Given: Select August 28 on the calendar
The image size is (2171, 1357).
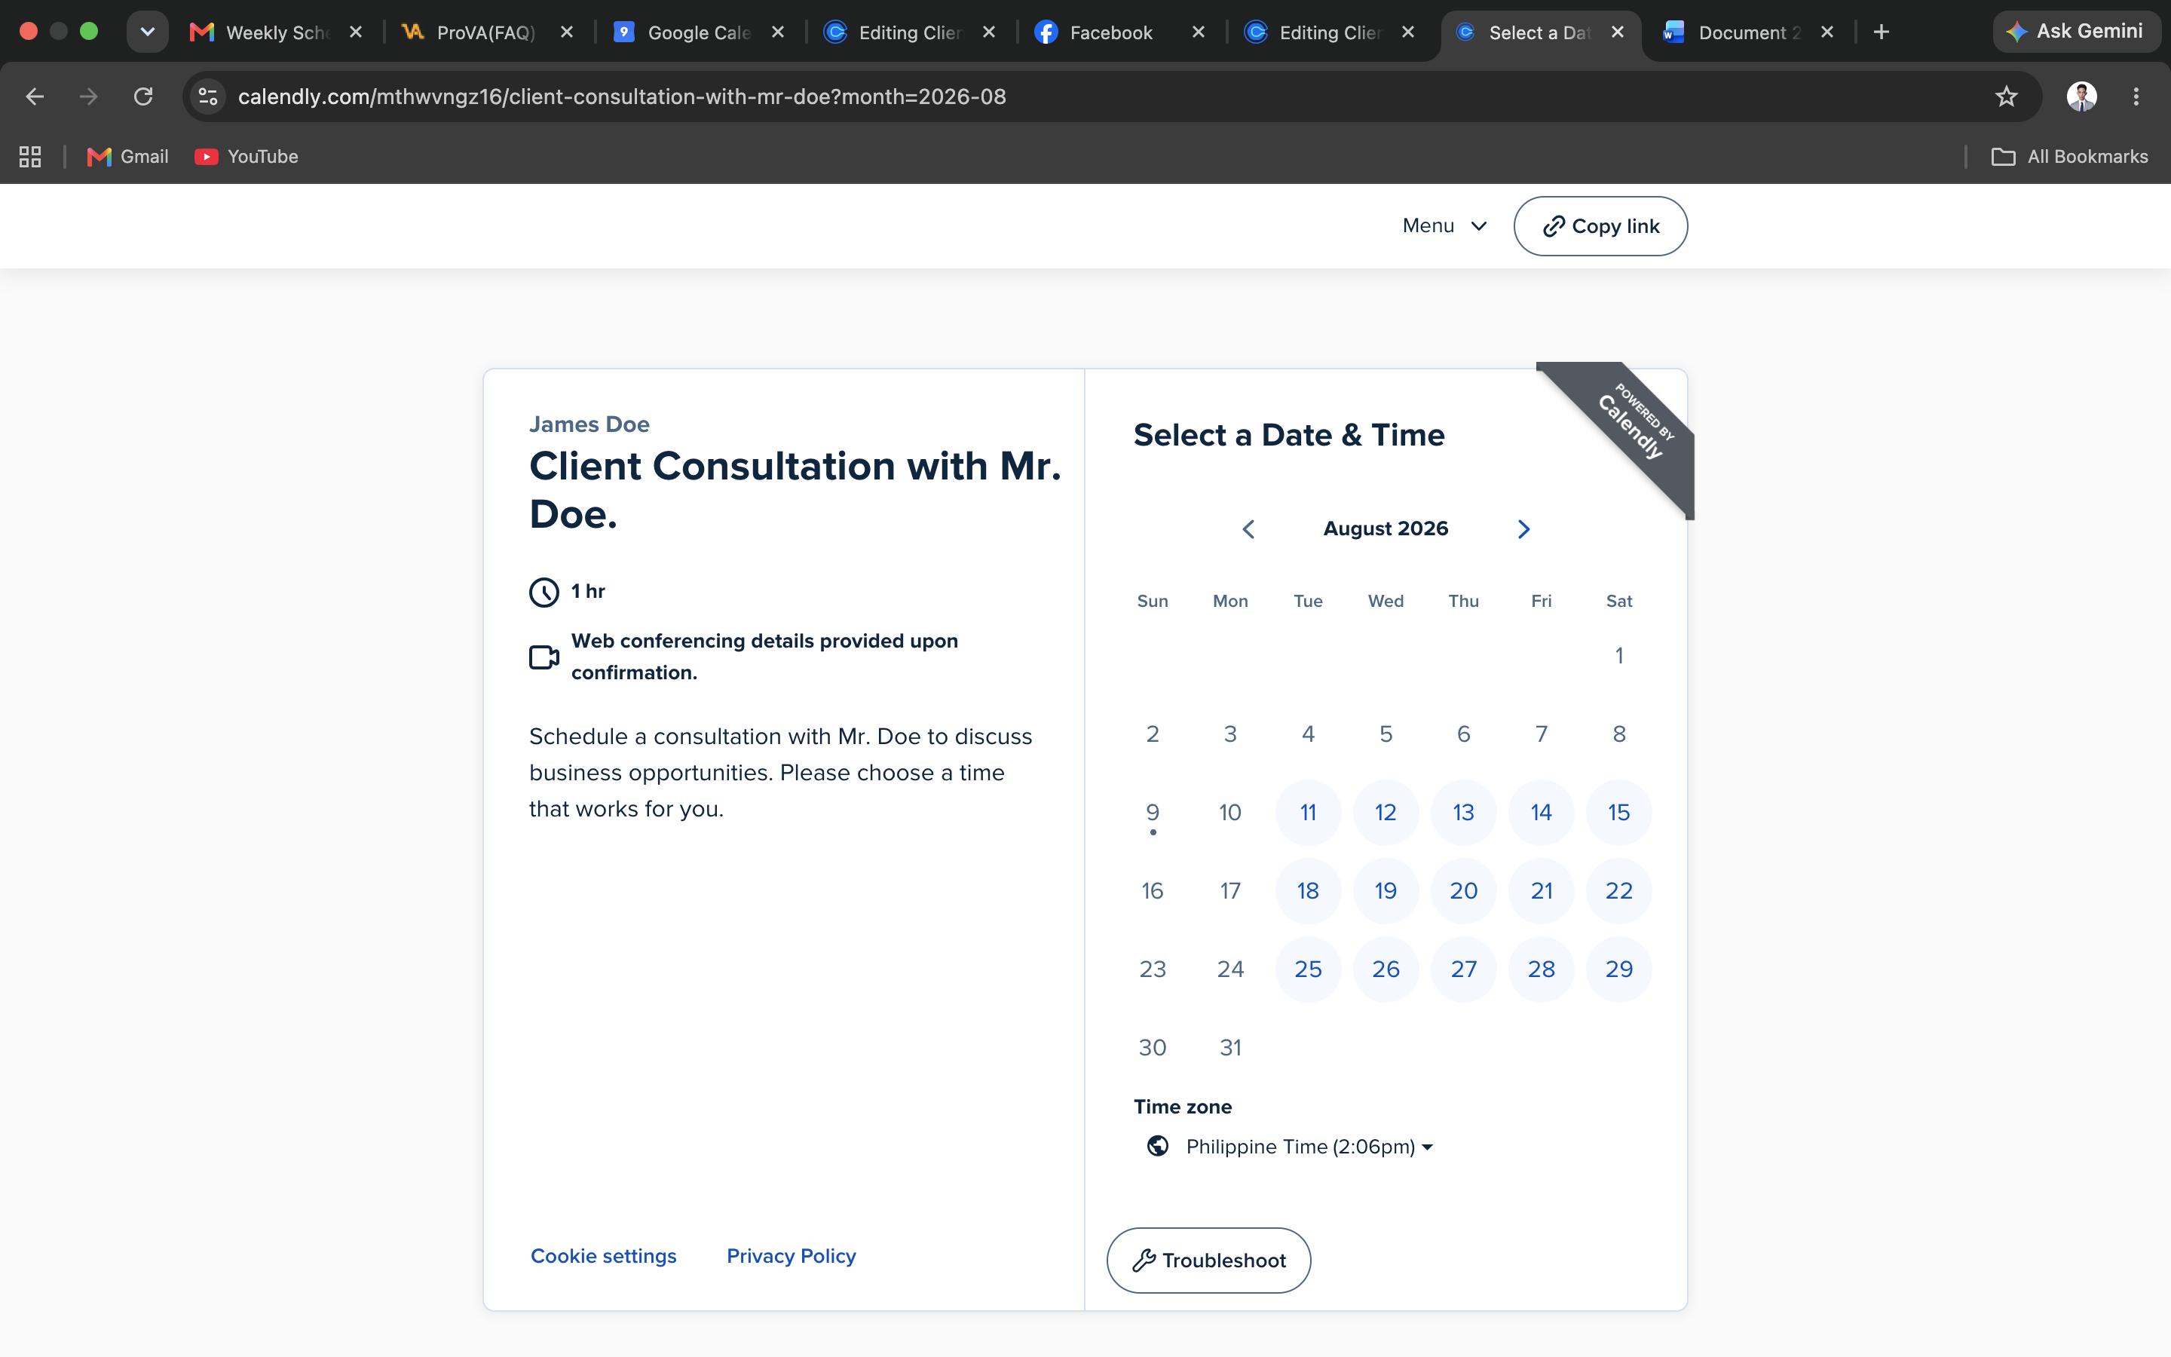Looking at the screenshot, I should point(1542,970).
